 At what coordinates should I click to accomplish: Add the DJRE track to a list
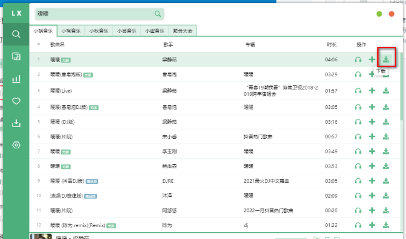click(372, 181)
